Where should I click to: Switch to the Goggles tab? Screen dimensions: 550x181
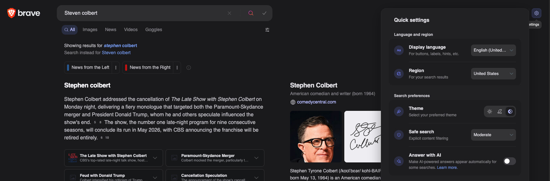click(x=154, y=30)
